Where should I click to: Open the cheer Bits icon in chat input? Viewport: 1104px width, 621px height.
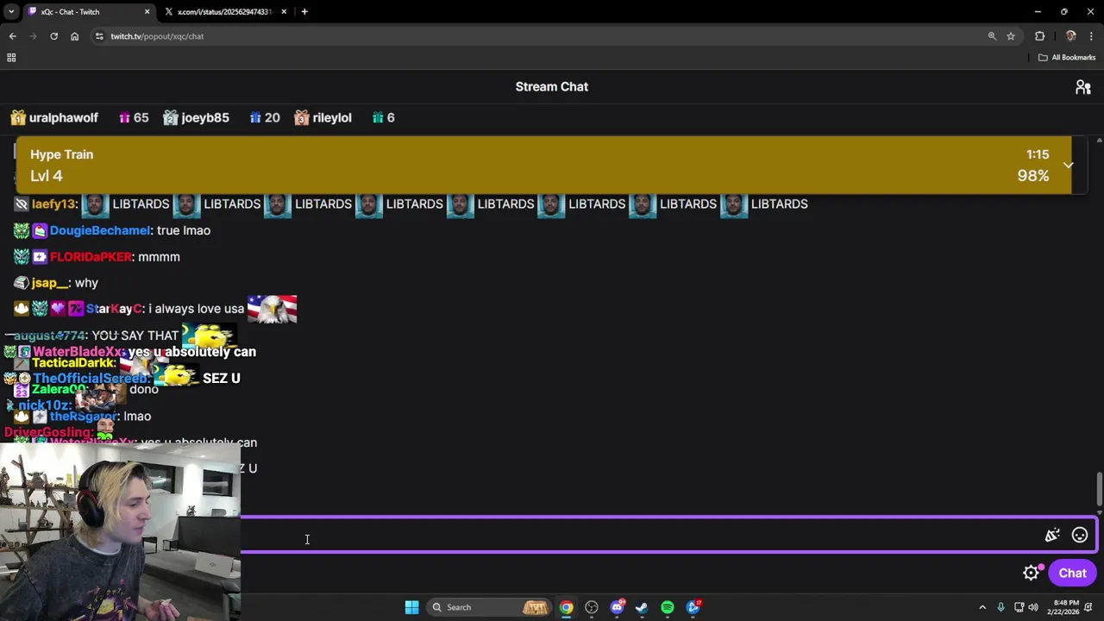(1052, 536)
